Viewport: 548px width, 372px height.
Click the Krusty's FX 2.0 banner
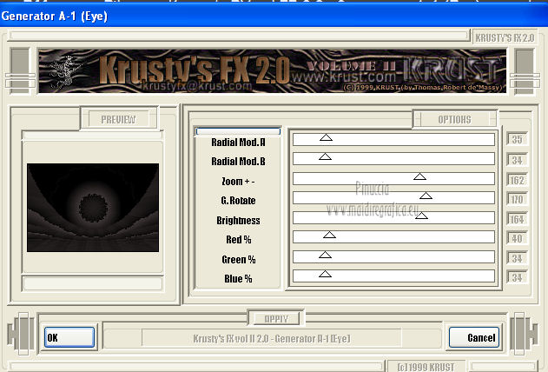click(272, 71)
